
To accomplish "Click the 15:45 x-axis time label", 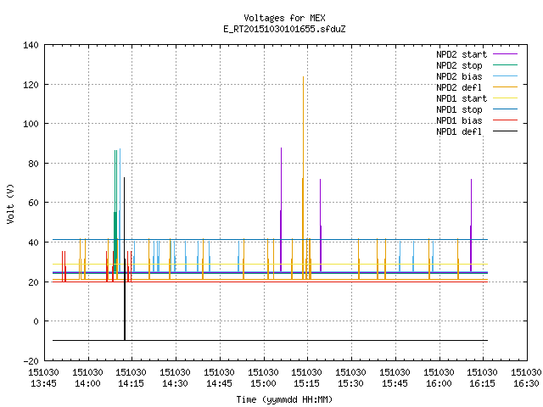I will pos(395,383).
